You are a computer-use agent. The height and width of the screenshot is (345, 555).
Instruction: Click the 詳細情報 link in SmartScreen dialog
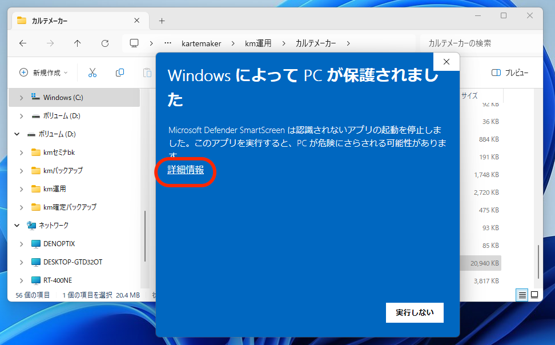click(186, 170)
